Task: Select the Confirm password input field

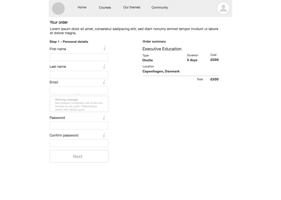Action: [79, 143]
